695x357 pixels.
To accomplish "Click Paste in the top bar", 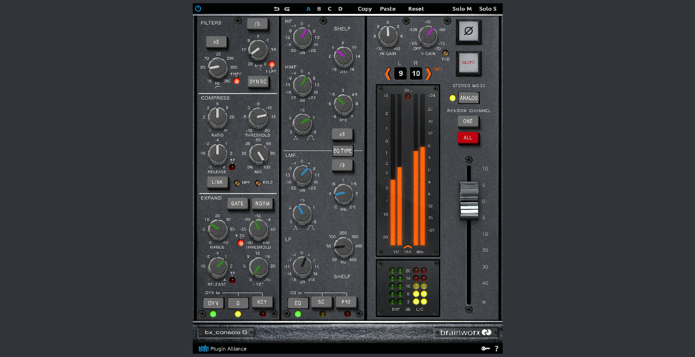I will tap(388, 9).
